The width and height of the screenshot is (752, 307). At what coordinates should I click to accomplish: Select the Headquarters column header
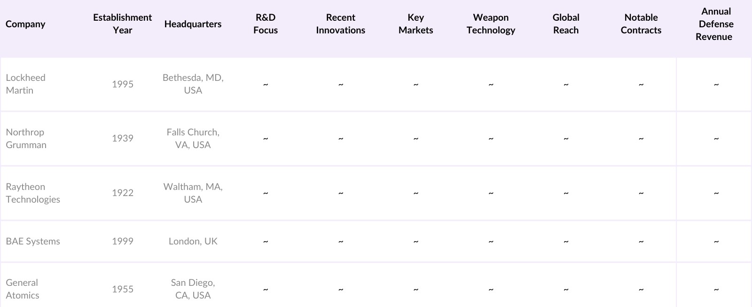(193, 24)
